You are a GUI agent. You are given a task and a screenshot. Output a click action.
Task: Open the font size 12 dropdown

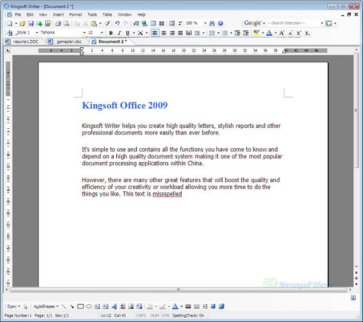point(102,33)
